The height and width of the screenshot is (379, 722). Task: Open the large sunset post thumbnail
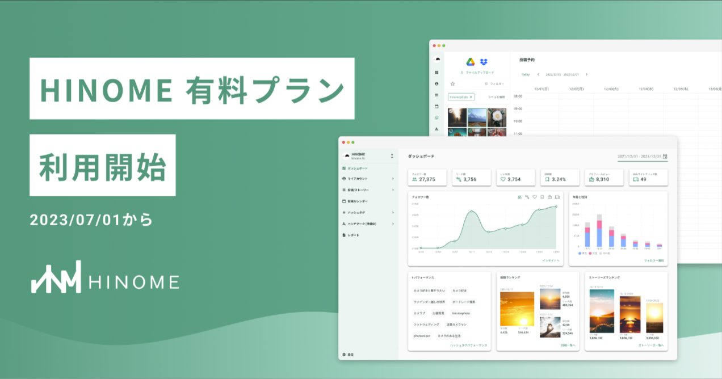pyautogui.click(x=517, y=309)
